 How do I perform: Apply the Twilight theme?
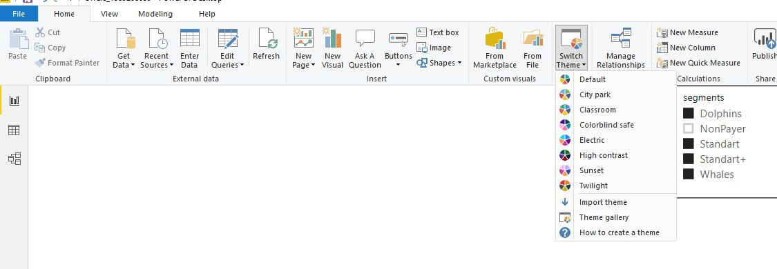tap(616, 186)
